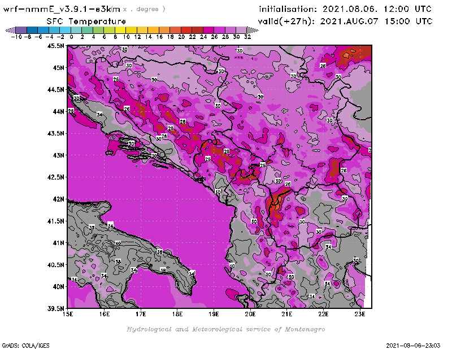The height and width of the screenshot is (349, 452).
Task: Click the 45.5N latitude label
Action: [55, 46]
